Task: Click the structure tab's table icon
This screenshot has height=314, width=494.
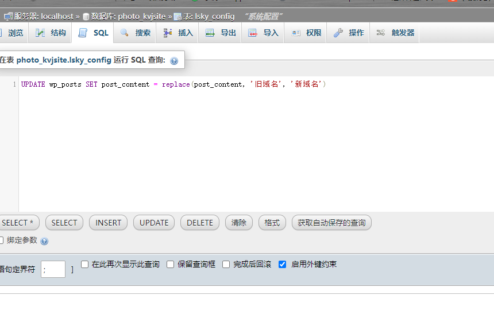Action: [40, 33]
